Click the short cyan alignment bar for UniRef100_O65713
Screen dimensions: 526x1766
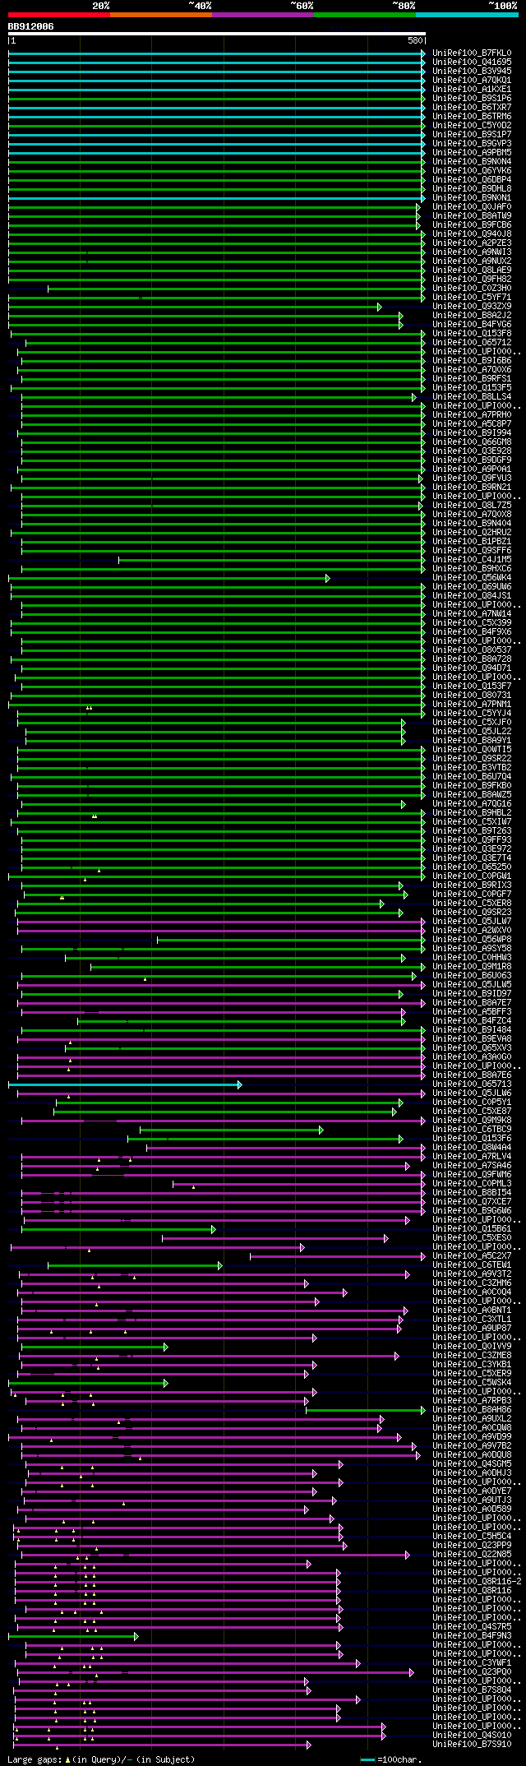(x=125, y=1084)
